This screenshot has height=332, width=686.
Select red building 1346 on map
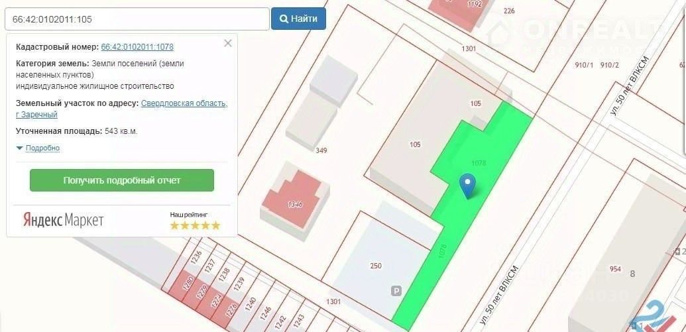click(296, 199)
